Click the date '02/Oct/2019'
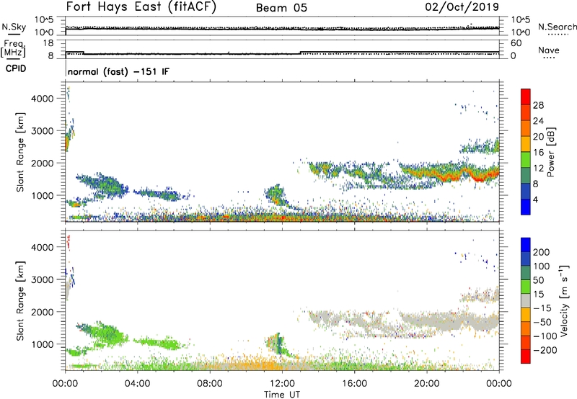577x399 pixels. (462, 7)
